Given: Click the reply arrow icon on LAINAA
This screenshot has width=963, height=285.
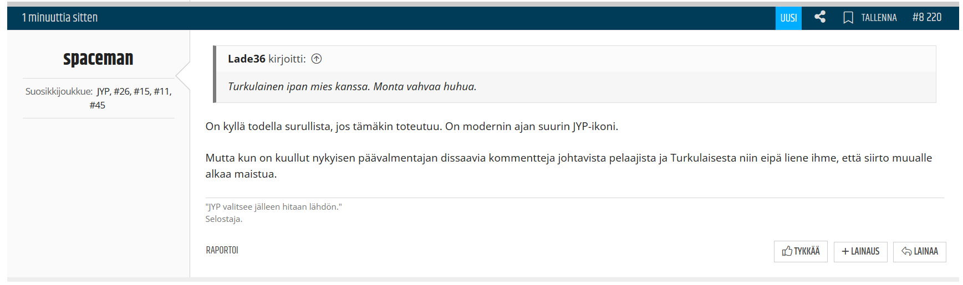Looking at the screenshot, I should (x=906, y=251).
